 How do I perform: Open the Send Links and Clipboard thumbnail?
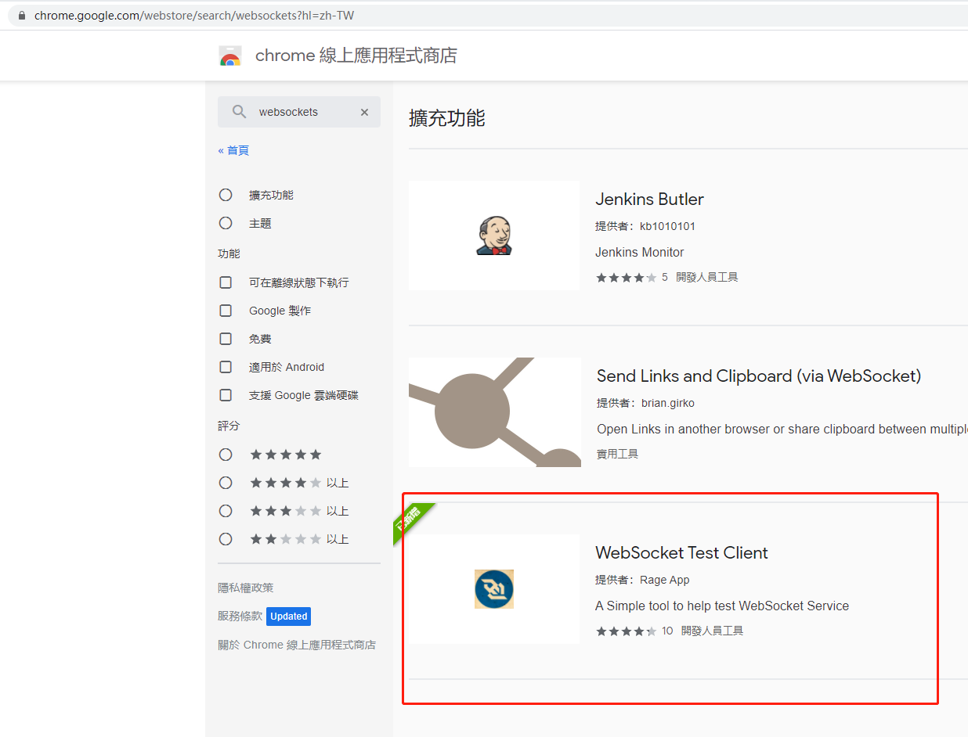click(x=494, y=412)
